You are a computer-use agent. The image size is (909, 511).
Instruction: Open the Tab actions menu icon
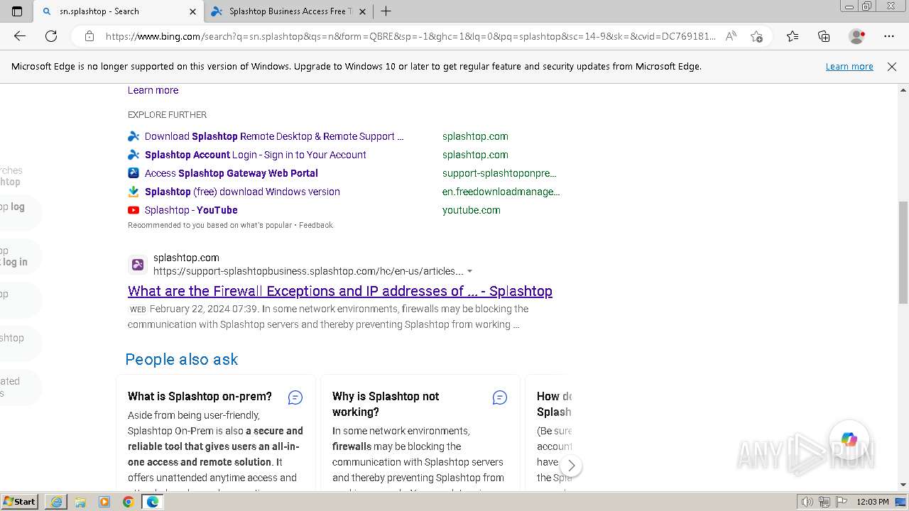[x=17, y=11]
